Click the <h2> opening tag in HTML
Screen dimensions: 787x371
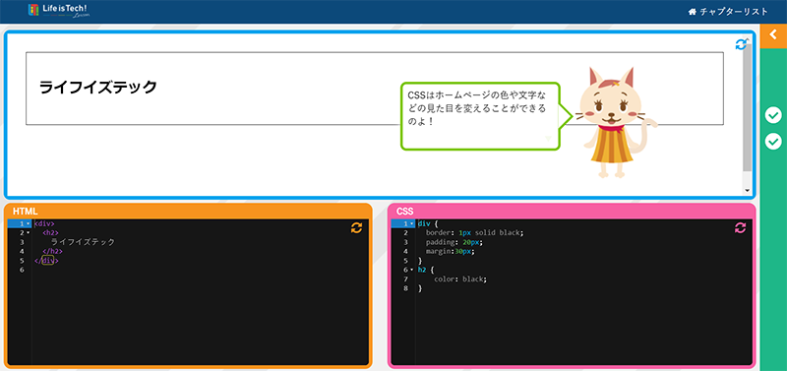tap(50, 233)
